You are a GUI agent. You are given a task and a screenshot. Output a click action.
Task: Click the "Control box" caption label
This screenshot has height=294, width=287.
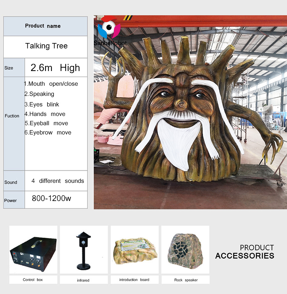point(33,280)
